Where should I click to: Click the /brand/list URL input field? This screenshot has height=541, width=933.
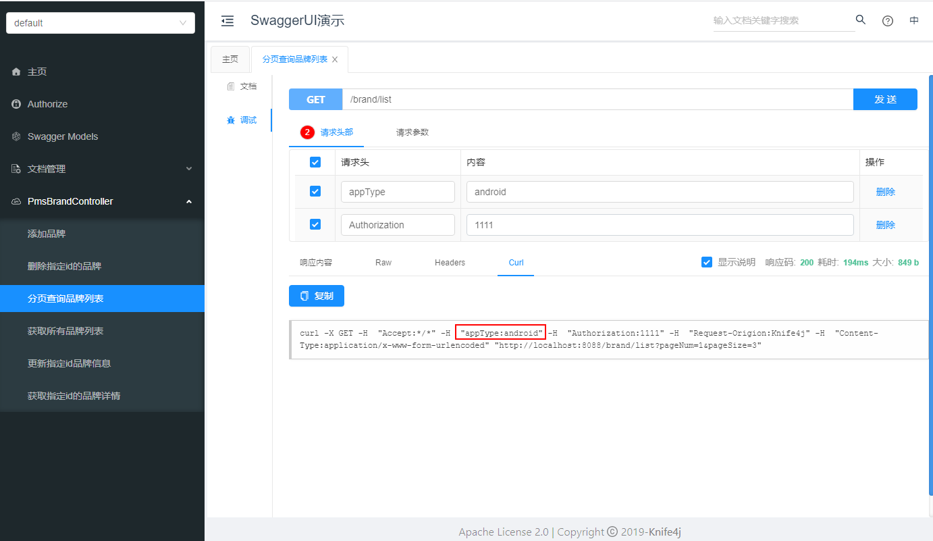pos(597,99)
